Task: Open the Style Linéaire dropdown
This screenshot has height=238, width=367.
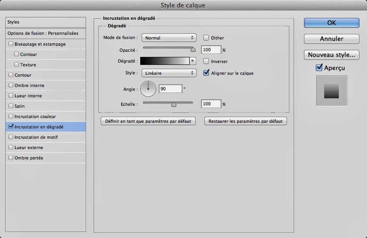Action: point(169,73)
